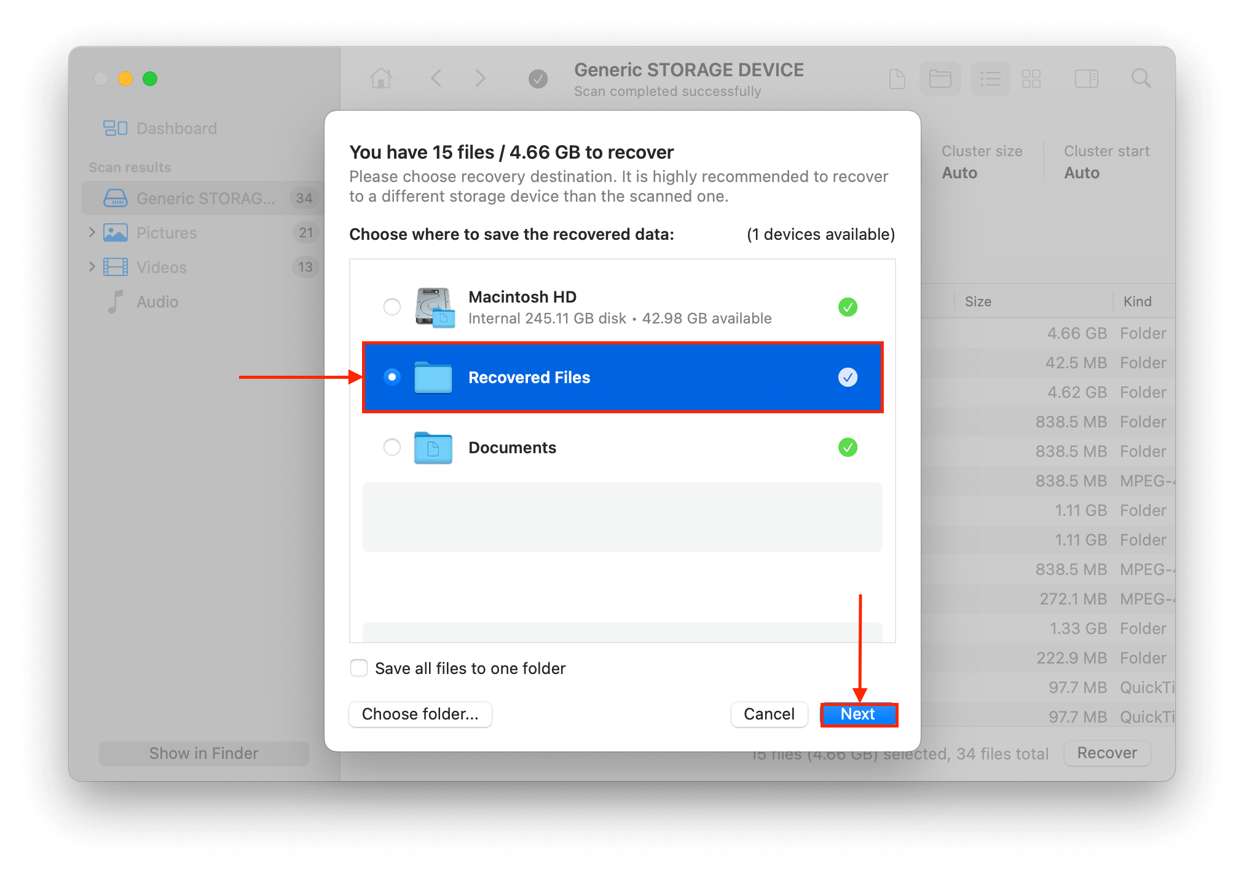Click the green zoom window button
This screenshot has width=1244, height=872.
pyautogui.click(x=150, y=79)
